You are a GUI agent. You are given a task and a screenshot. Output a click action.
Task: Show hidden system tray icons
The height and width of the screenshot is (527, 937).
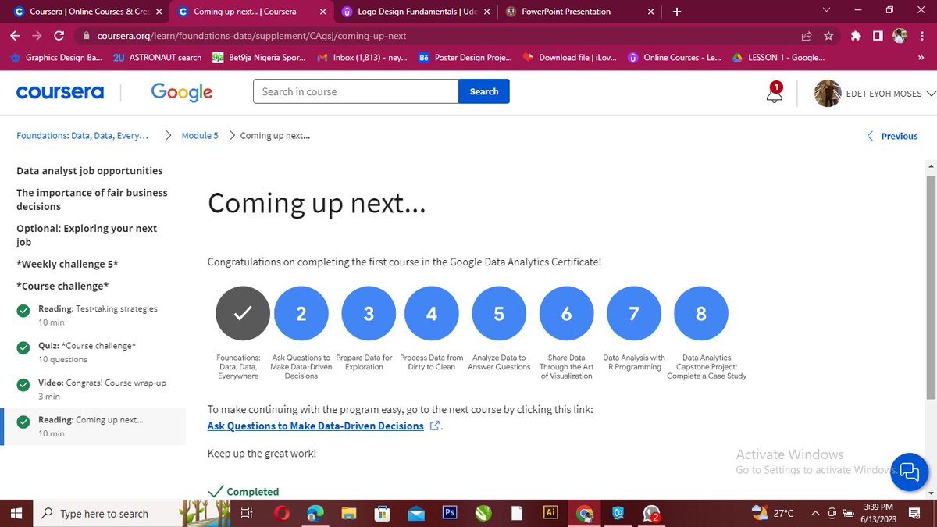[815, 513]
